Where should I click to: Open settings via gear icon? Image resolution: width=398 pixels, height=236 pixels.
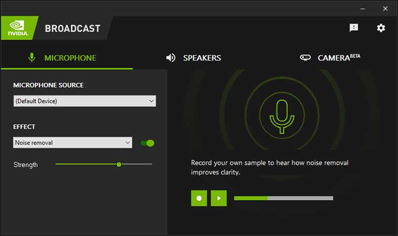(381, 28)
